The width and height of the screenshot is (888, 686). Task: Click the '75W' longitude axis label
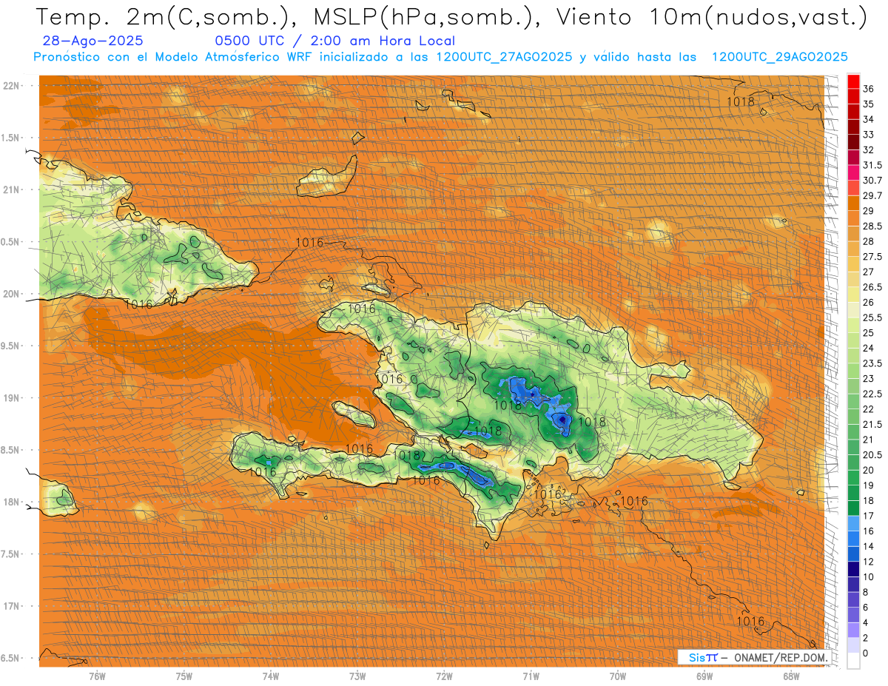184,676
